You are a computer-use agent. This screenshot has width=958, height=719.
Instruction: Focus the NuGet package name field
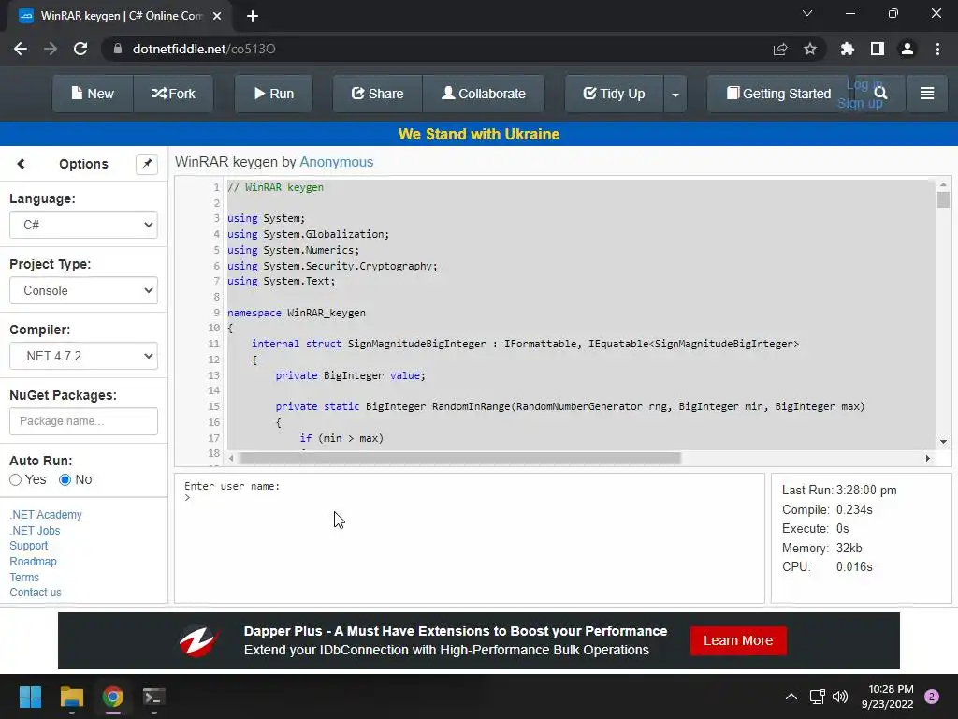(x=83, y=421)
